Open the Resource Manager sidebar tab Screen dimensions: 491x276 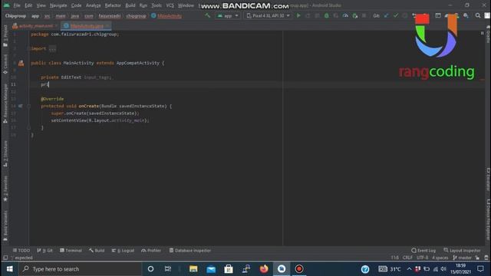click(5, 103)
